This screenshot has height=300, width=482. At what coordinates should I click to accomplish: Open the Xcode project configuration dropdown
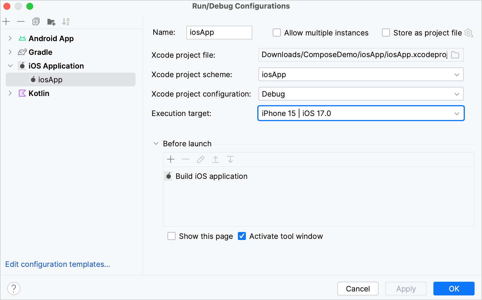[x=457, y=94]
